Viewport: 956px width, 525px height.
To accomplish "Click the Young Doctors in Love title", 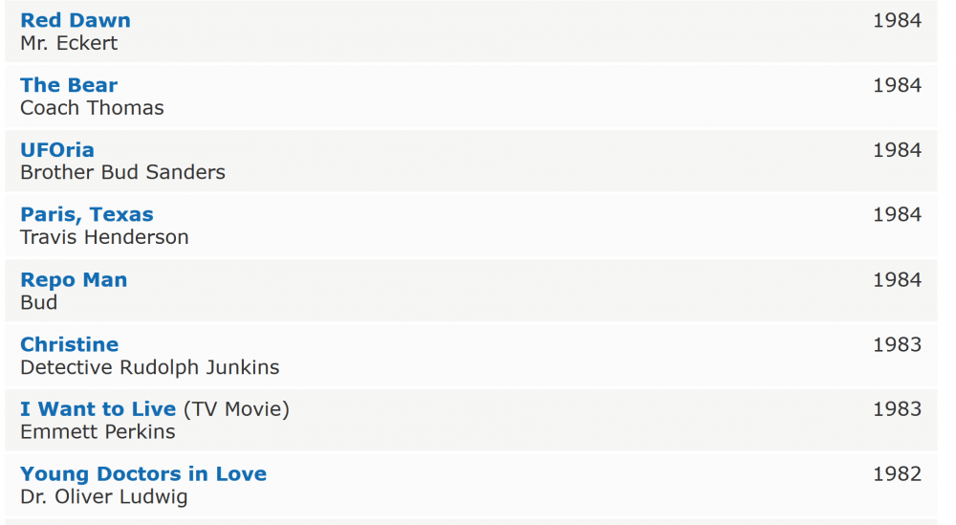I will (x=143, y=474).
